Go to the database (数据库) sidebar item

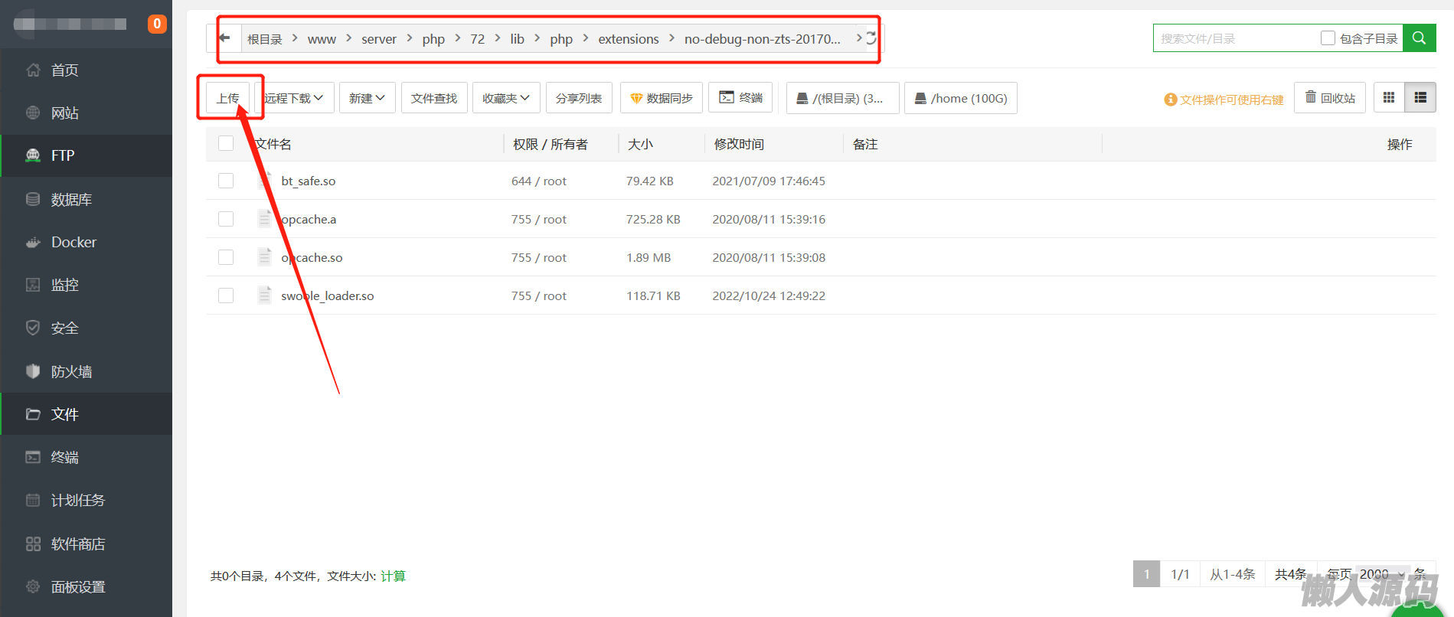71,199
